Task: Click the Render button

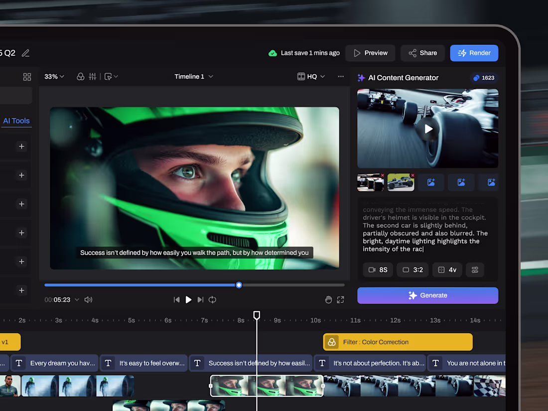Action: click(474, 53)
